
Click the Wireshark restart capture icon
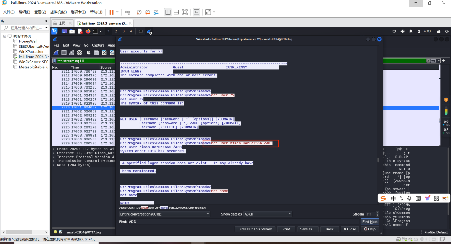[x=72, y=53]
